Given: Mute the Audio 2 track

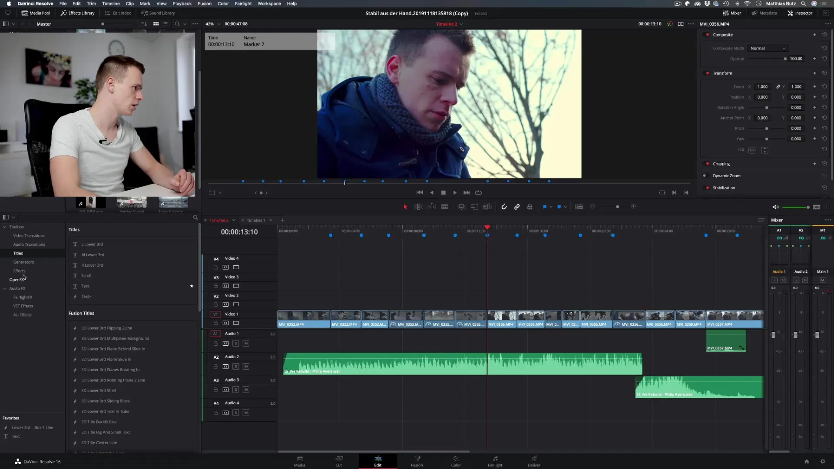Looking at the screenshot, I should (x=246, y=367).
